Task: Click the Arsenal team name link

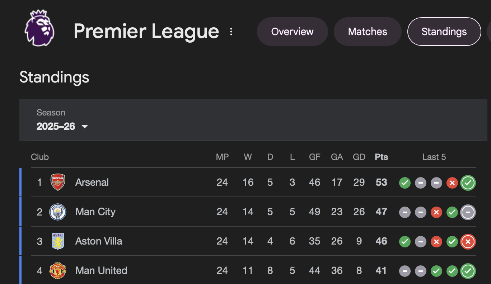Action: coord(92,182)
